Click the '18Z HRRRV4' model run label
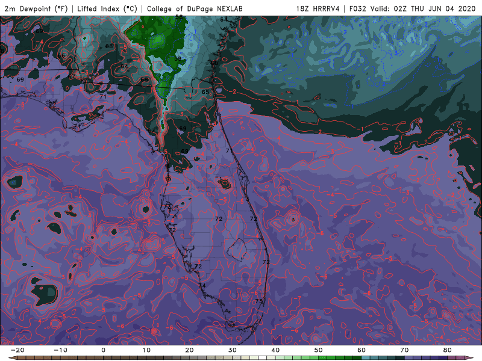This screenshot has width=482, height=361. pos(318,8)
